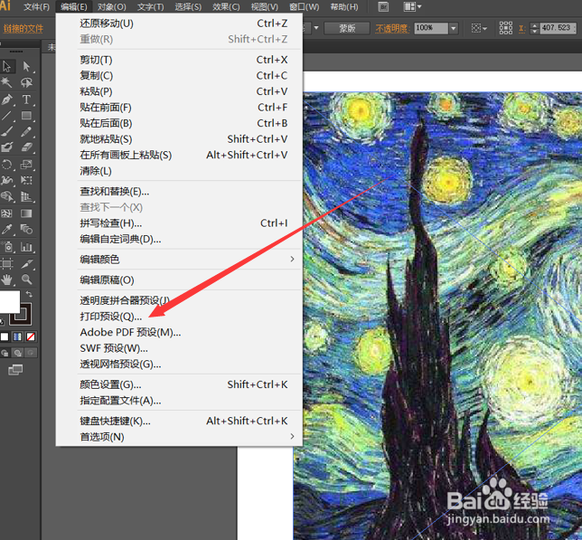Select the Mesh tool
The height and width of the screenshot is (540, 582).
click(6, 213)
